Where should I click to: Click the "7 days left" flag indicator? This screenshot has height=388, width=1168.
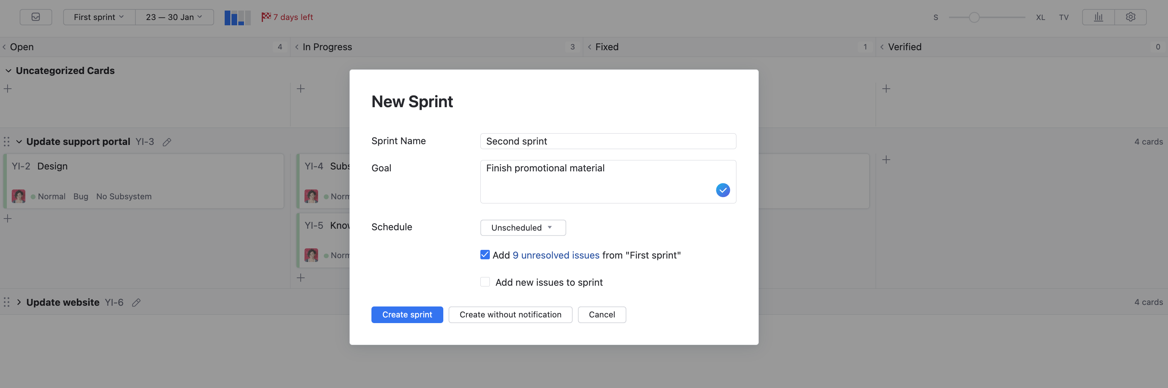pyautogui.click(x=286, y=17)
